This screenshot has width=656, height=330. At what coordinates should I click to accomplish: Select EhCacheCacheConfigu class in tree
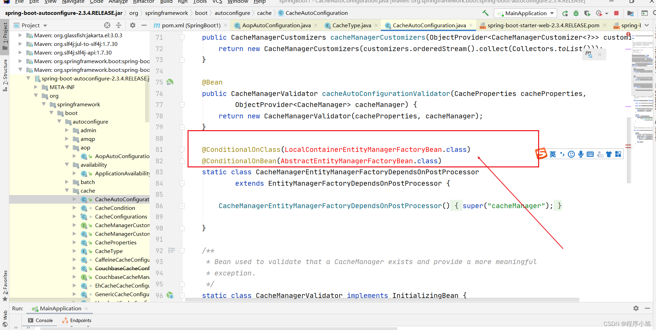click(122, 285)
